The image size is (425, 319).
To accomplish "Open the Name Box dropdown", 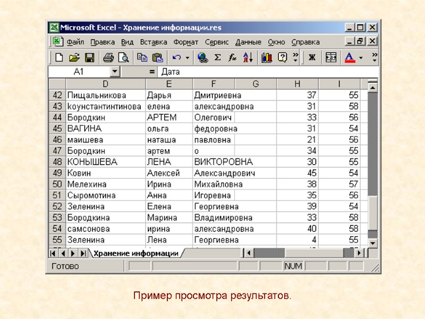I will pyautogui.click(x=116, y=71).
